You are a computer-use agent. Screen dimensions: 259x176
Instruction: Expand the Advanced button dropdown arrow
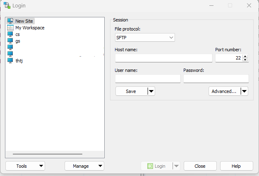pyautogui.click(x=244, y=91)
